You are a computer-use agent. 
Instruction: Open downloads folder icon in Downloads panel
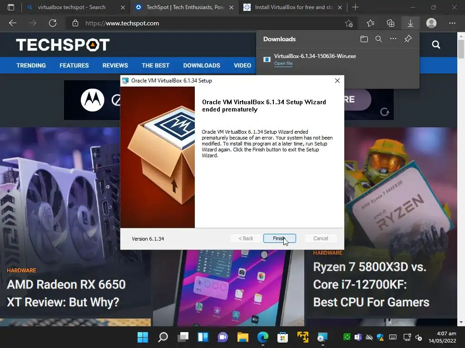364,39
